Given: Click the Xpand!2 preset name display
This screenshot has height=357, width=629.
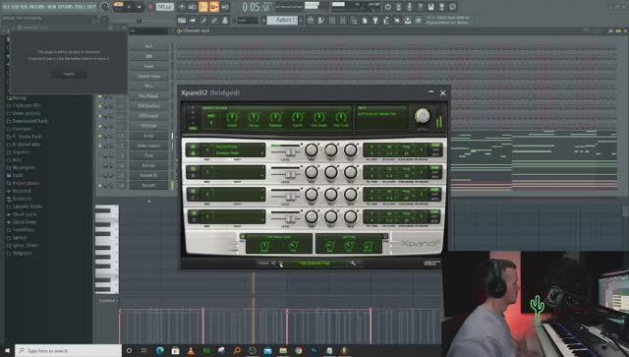Looking at the screenshot, I should (314, 263).
